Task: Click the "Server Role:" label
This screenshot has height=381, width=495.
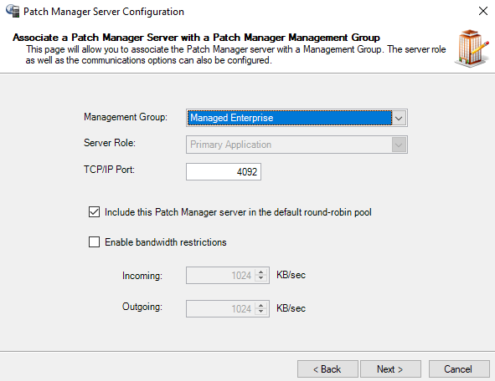Action: (x=110, y=143)
